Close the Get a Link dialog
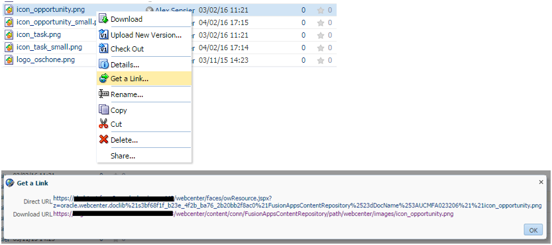The width and height of the screenshot is (552, 245). point(541,182)
